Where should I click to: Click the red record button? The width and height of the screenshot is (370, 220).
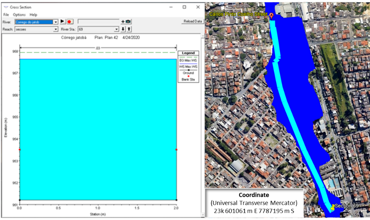pos(70,22)
